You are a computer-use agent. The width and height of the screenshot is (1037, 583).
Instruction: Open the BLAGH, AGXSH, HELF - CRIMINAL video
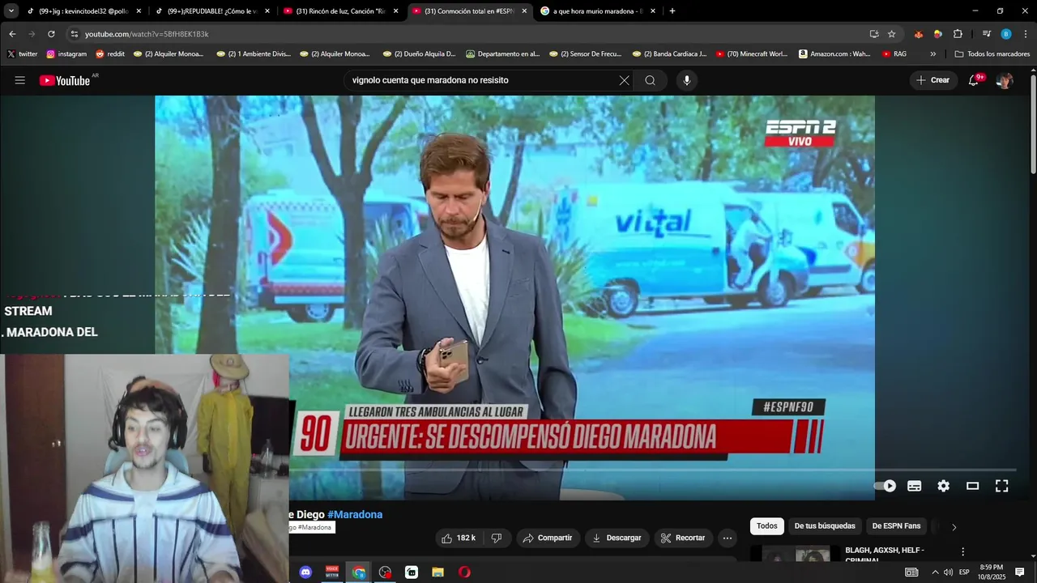(x=885, y=555)
